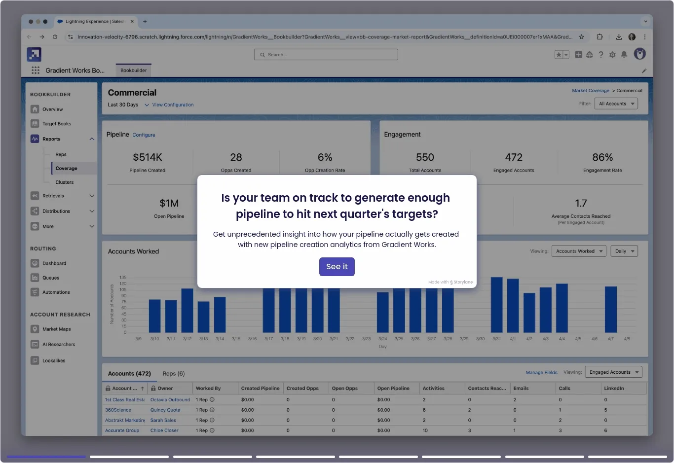Sort by the Account column header
The width and height of the screenshot is (674, 463).
[x=124, y=389]
